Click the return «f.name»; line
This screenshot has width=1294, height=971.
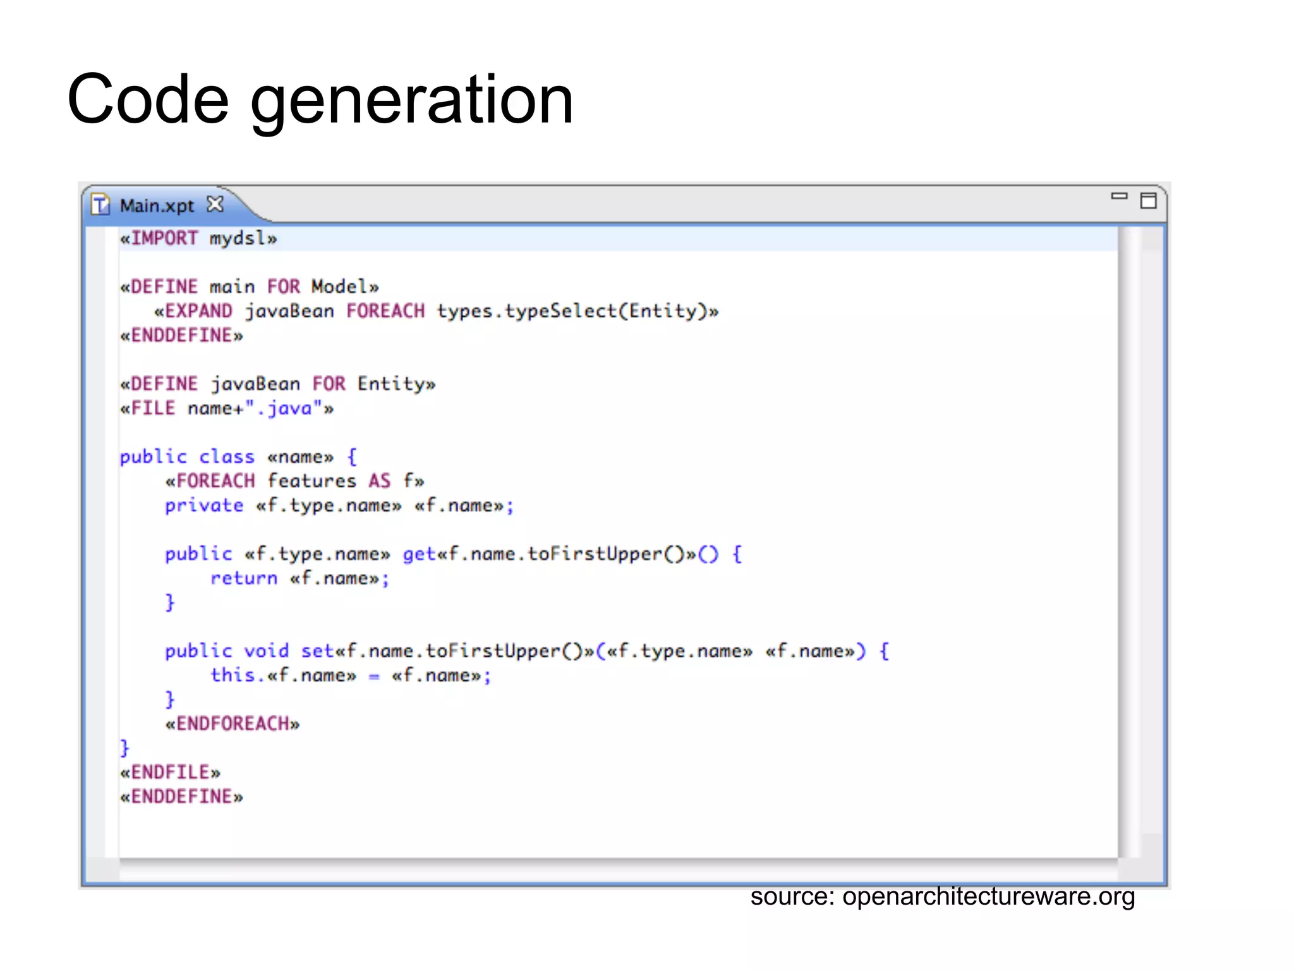(300, 578)
